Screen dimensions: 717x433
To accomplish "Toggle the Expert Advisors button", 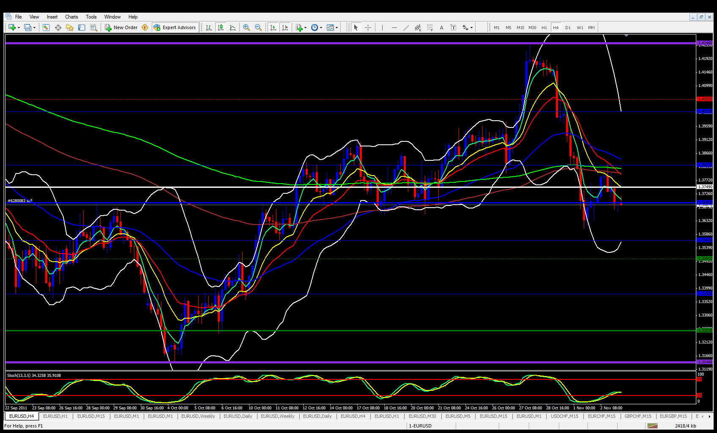I will tap(175, 27).
